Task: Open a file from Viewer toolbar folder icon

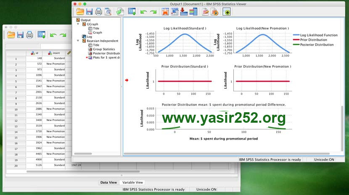Action: [x=80, y=12]
